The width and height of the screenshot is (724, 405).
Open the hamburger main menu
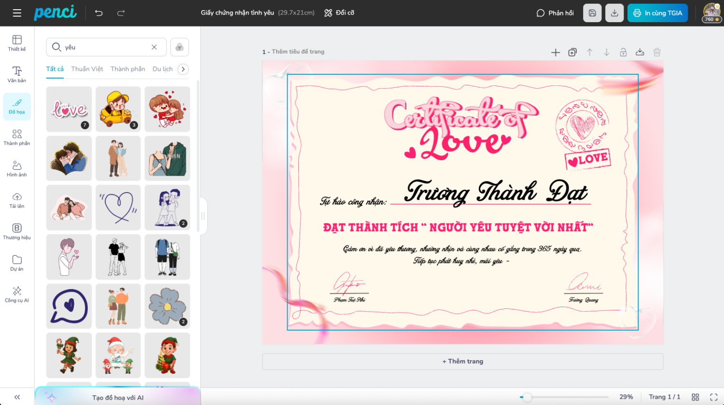[17, 13]
